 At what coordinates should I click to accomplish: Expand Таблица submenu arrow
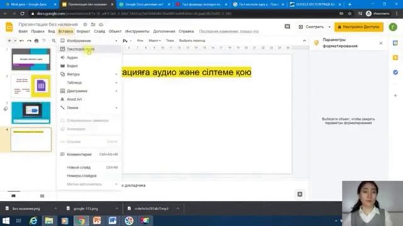[x=116, y=83]
